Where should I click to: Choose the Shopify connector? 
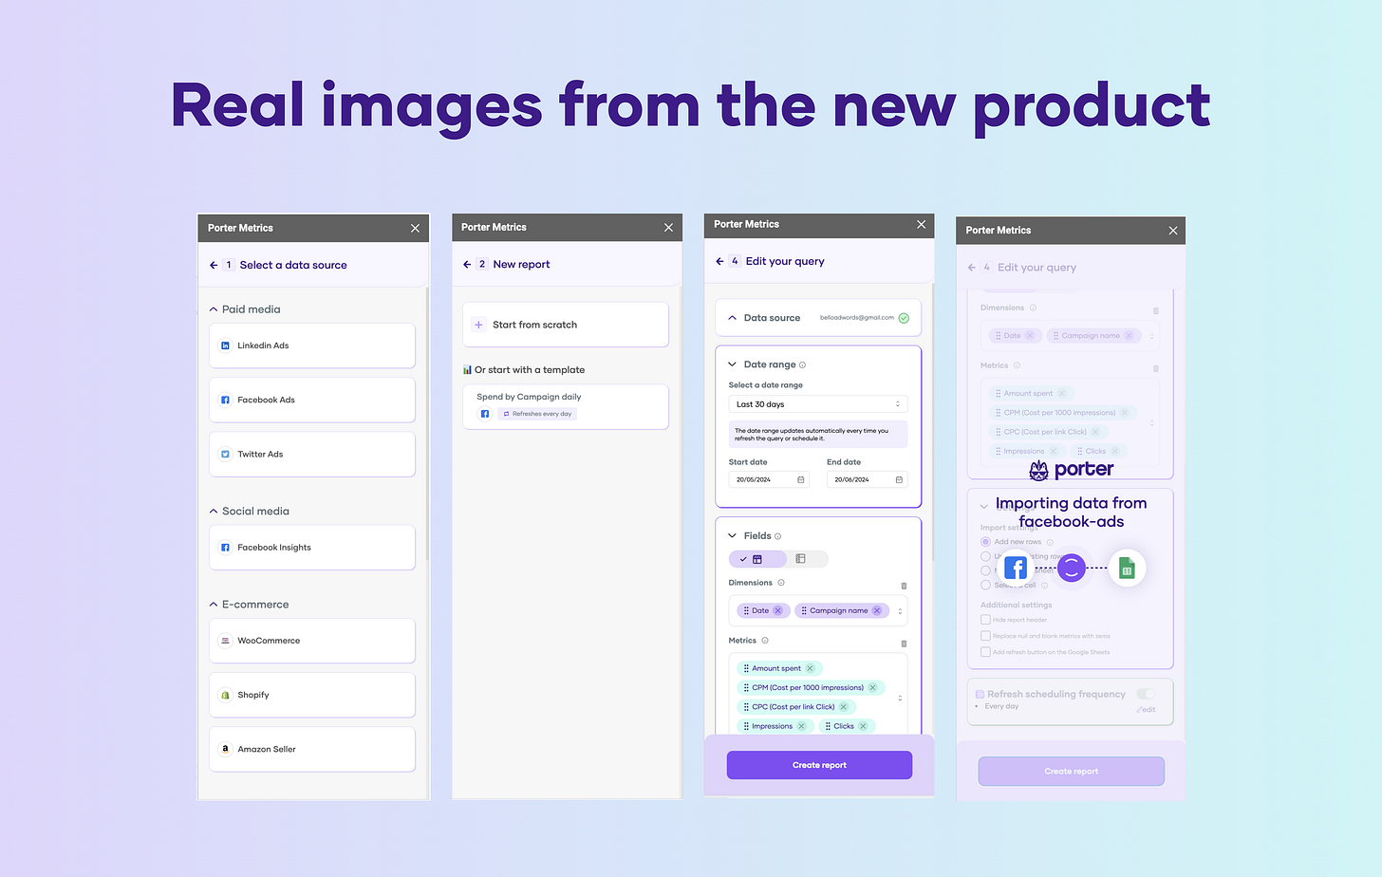pyautogui.click(x=312, y=695)
